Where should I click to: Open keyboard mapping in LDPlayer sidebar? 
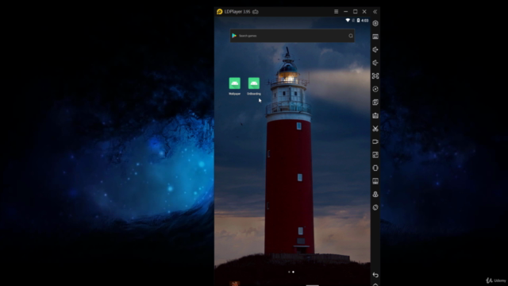click(x=375, y=37)
